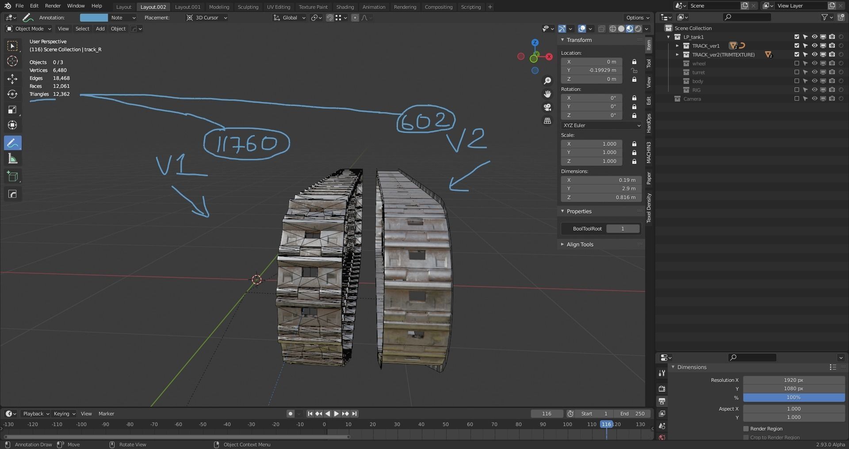Viewport: 849px width, 449px height.
Task: Click the zoom magnifier viewport icon
Action: pyautogui.click(x=547, y=81)
